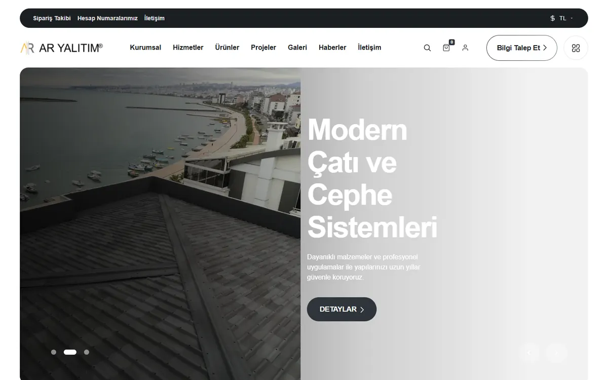Click the Dayanıklı malzemeler description text

coord(363,267)
